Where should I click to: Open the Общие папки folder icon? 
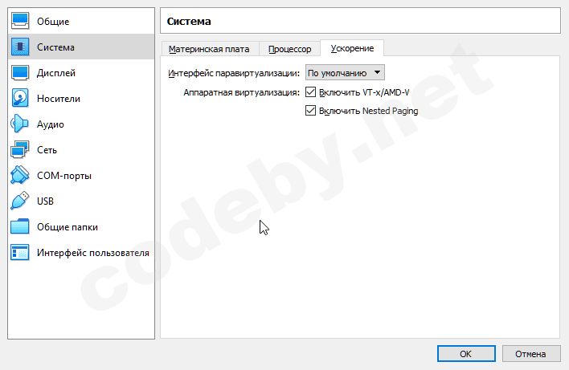20,226
